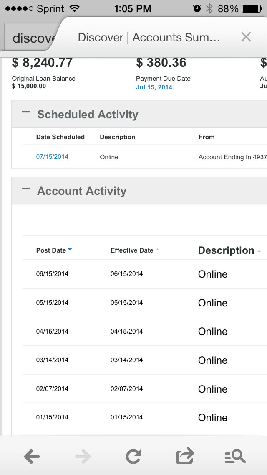This screenshot has width=267, height=475.
Task: Open the share icon in toolbar
Action: pos(185,456)
